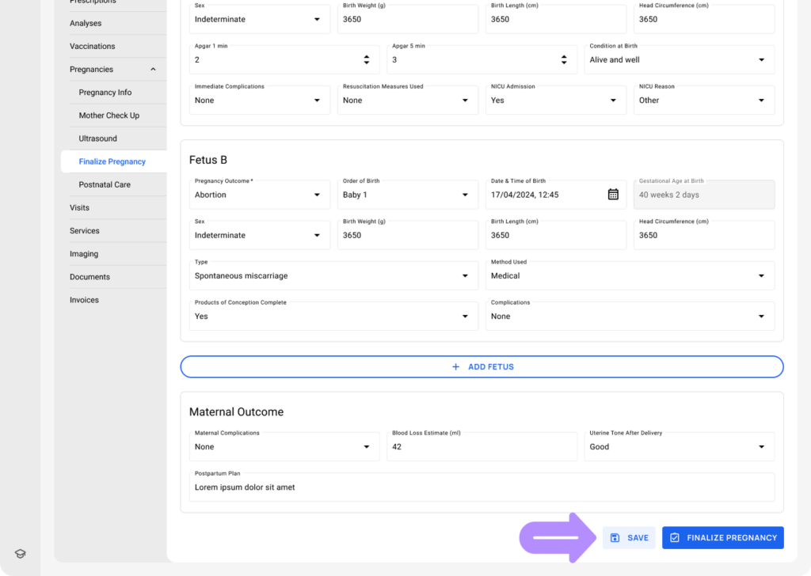
Task: Open the Ultrasound sidebar item
Action: [x=97, y=138]
